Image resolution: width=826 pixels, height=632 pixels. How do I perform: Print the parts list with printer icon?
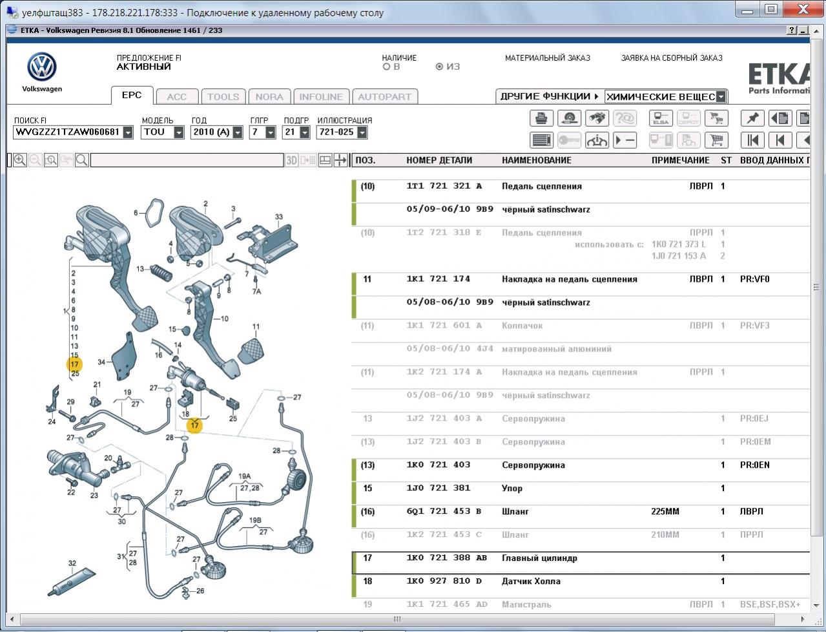(541, 118)
